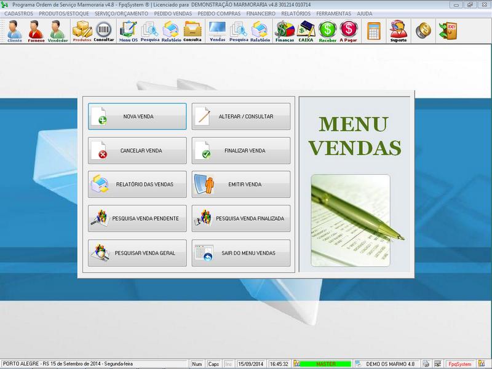Click the SAIR DO MENU VENDAS button
492x369 pixels.
point(241,253)
